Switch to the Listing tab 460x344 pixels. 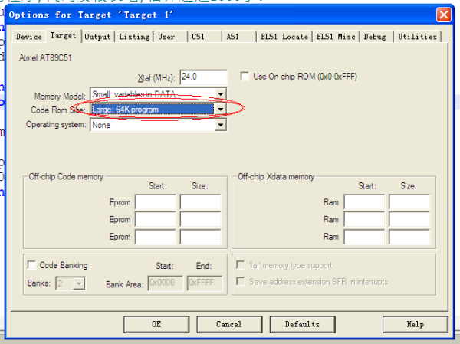pos(134,37)
